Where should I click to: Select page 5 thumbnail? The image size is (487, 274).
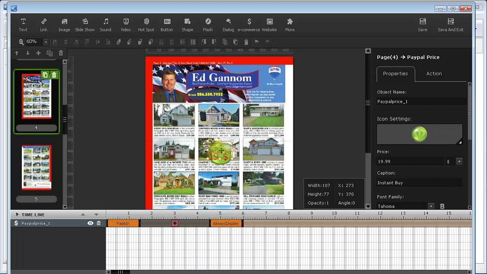36,167
